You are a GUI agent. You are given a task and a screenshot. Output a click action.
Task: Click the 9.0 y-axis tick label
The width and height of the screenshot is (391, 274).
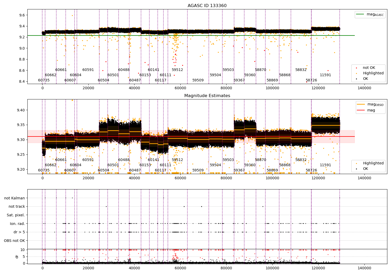[x=22, y=48]
